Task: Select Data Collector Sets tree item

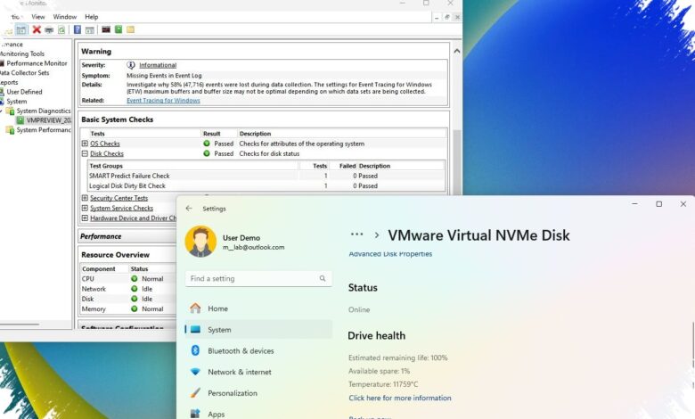Action: pos(24,73)
